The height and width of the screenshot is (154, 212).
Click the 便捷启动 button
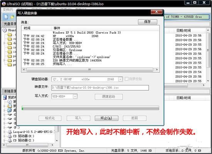pos(109,97)
